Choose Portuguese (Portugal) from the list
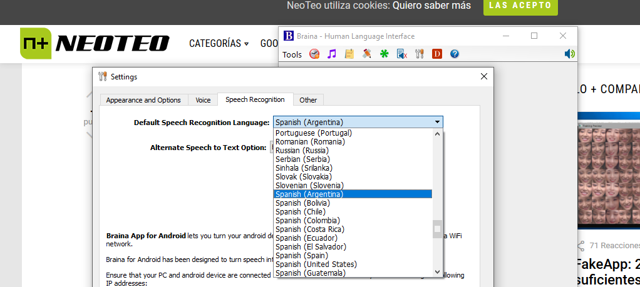 353,133
